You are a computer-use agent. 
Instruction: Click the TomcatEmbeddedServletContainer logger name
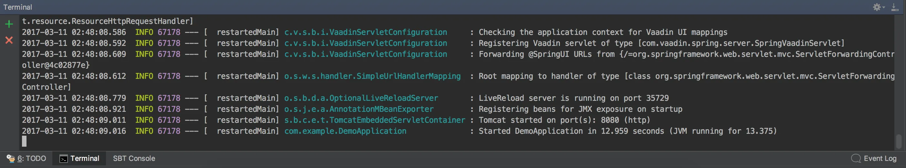tap(374, 120)
